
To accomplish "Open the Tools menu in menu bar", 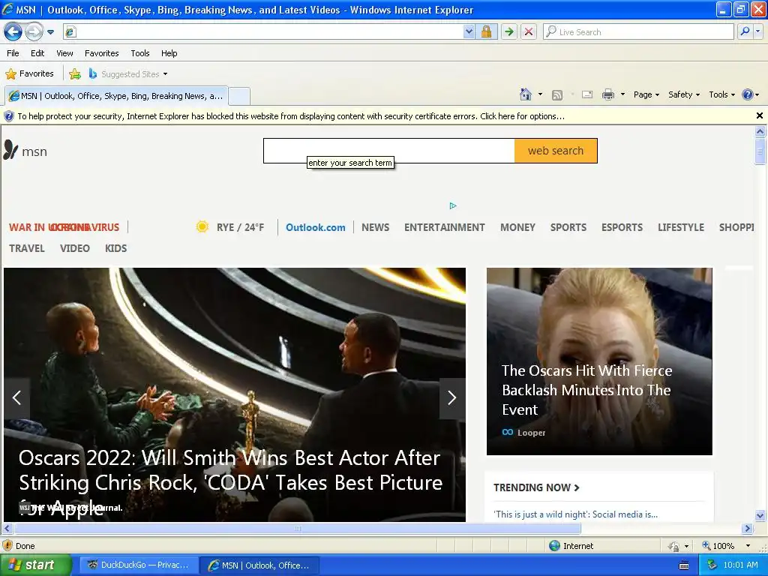I will click(x=140, y=53).
